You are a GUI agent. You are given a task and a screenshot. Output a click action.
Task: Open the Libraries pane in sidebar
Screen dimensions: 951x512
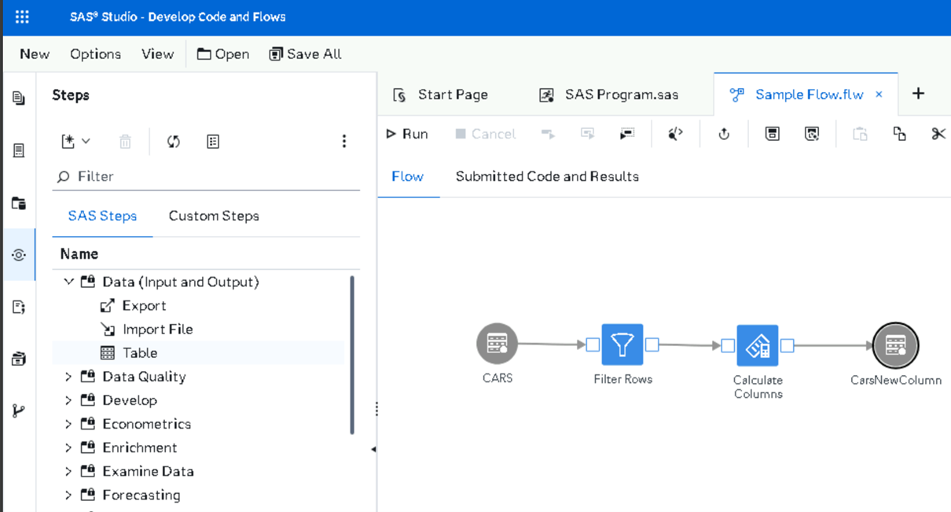pos(19,359)
